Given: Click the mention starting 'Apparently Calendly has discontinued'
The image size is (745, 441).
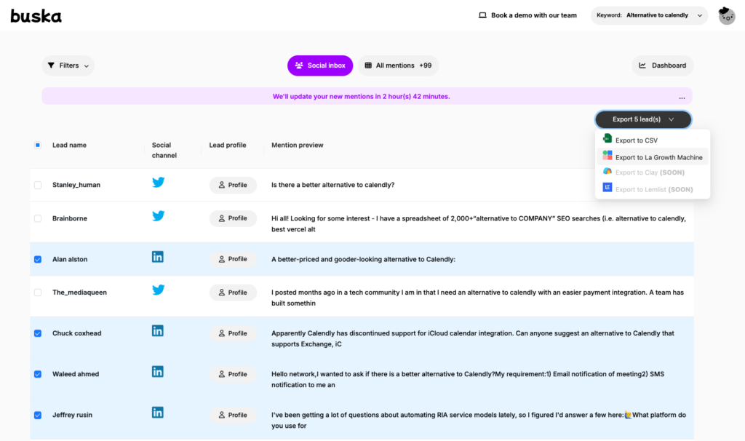Looking at the screenshot, I should (473, 338).
